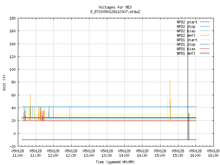Click the x-axis tick label 15:30
This screenshot has height=165, width=220.
178,155
